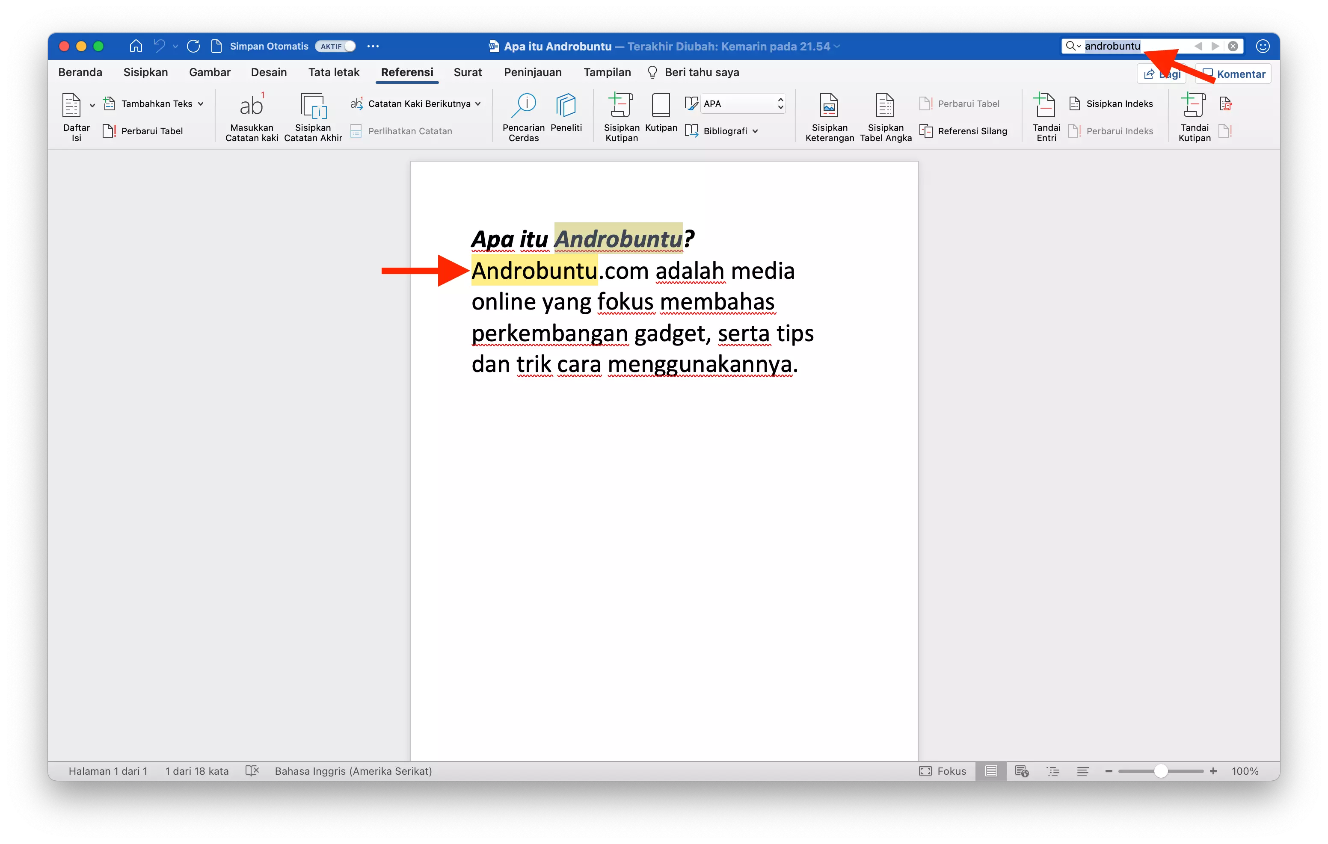Adjust the zoom slider
1328x844 pixels.
click(1160, 771)
